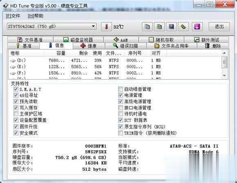
Task: Click the purple down-arrow icon
Action: (197, 27)
